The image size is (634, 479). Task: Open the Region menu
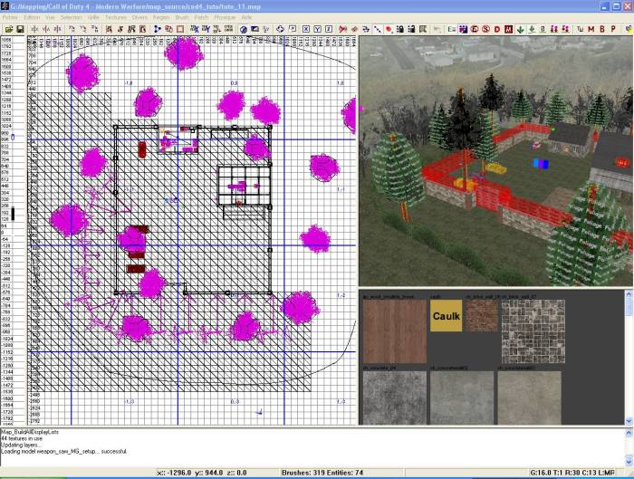pos(161,17)
